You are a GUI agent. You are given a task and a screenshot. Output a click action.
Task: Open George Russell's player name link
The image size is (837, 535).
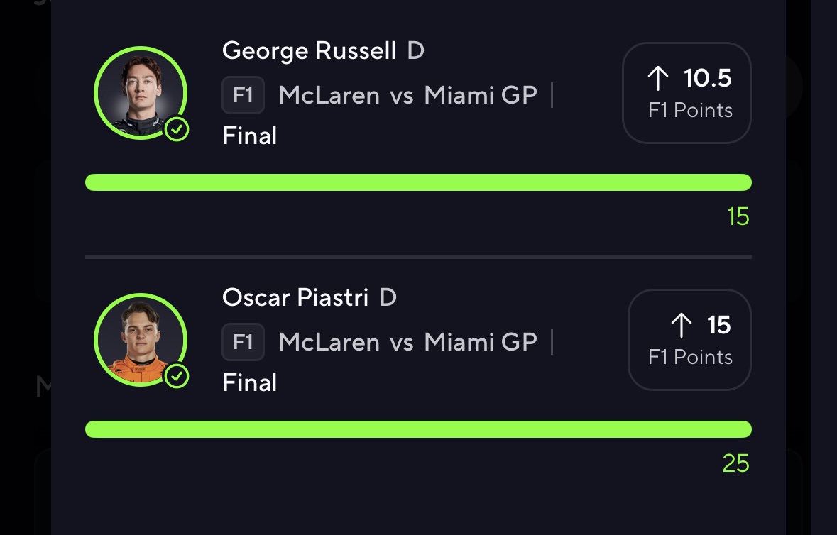(309, 51)
